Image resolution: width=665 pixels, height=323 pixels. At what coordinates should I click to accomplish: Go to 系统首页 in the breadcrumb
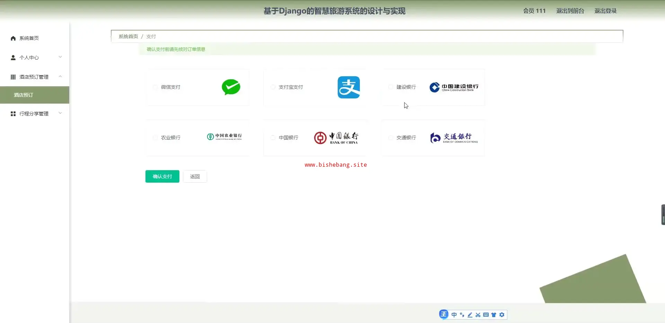point(128,36)
